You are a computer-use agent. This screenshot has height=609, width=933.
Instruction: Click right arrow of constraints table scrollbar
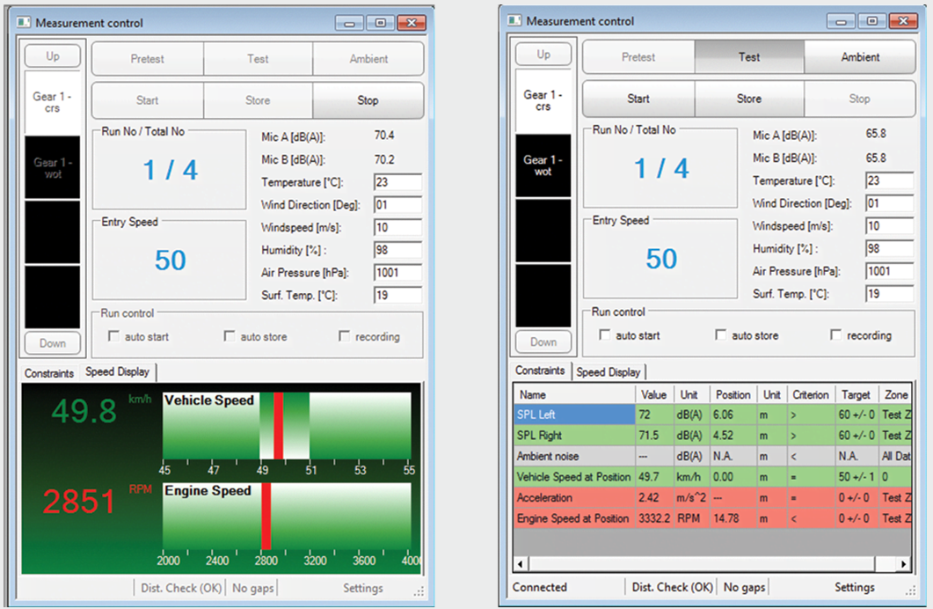(904, 564)
